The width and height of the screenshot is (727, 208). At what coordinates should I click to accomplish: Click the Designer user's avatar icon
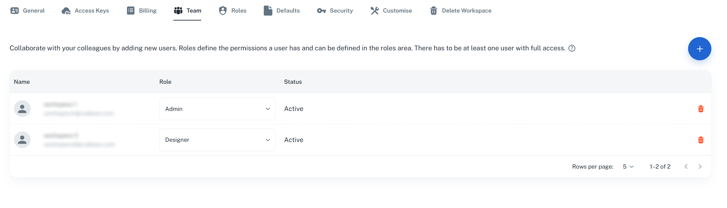click(22, 140)
